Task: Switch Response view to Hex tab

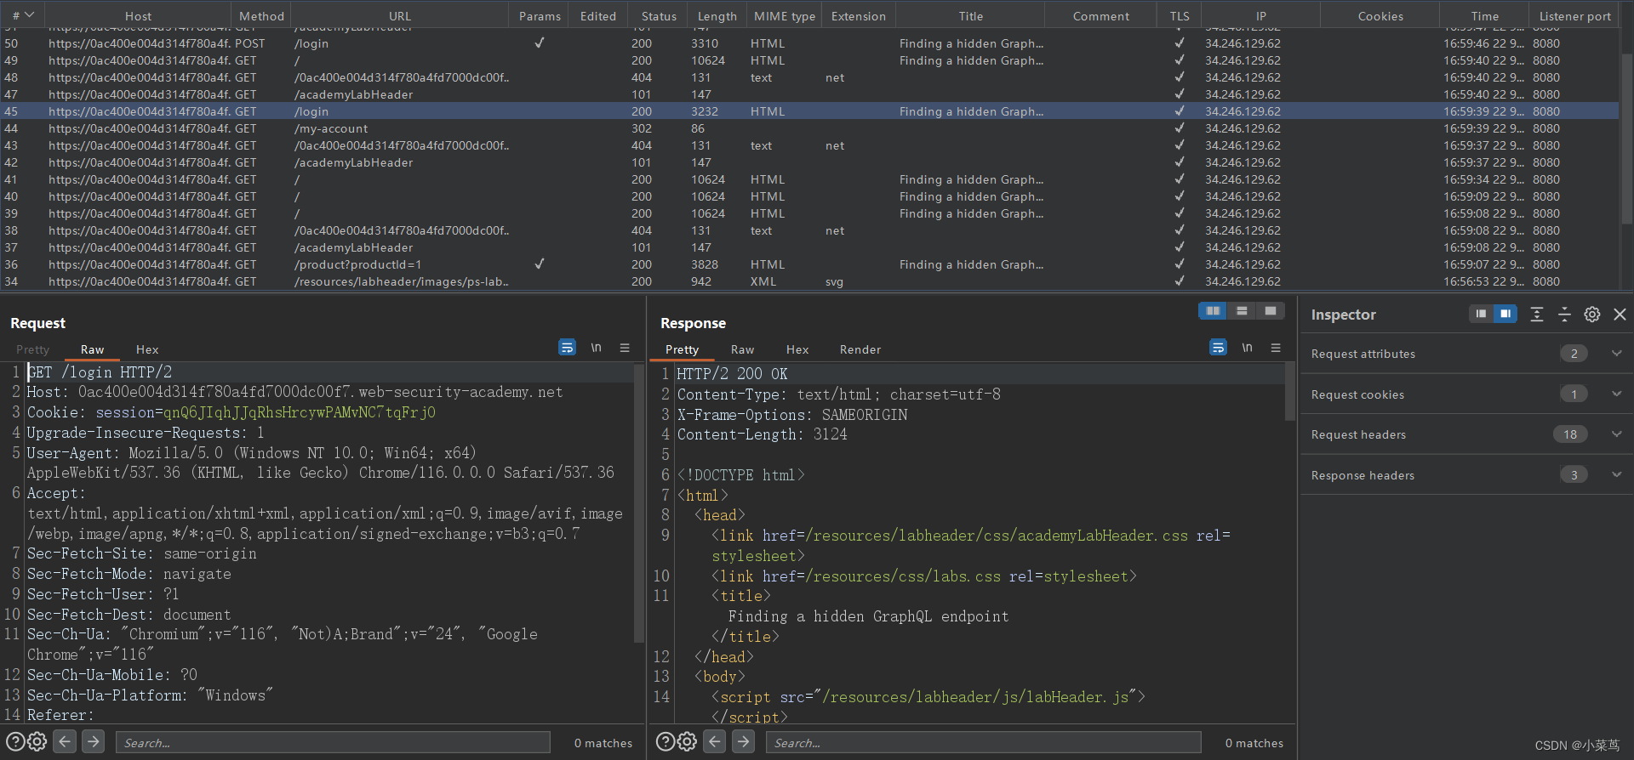Action: pyautogui.click(x=797, y=349)
